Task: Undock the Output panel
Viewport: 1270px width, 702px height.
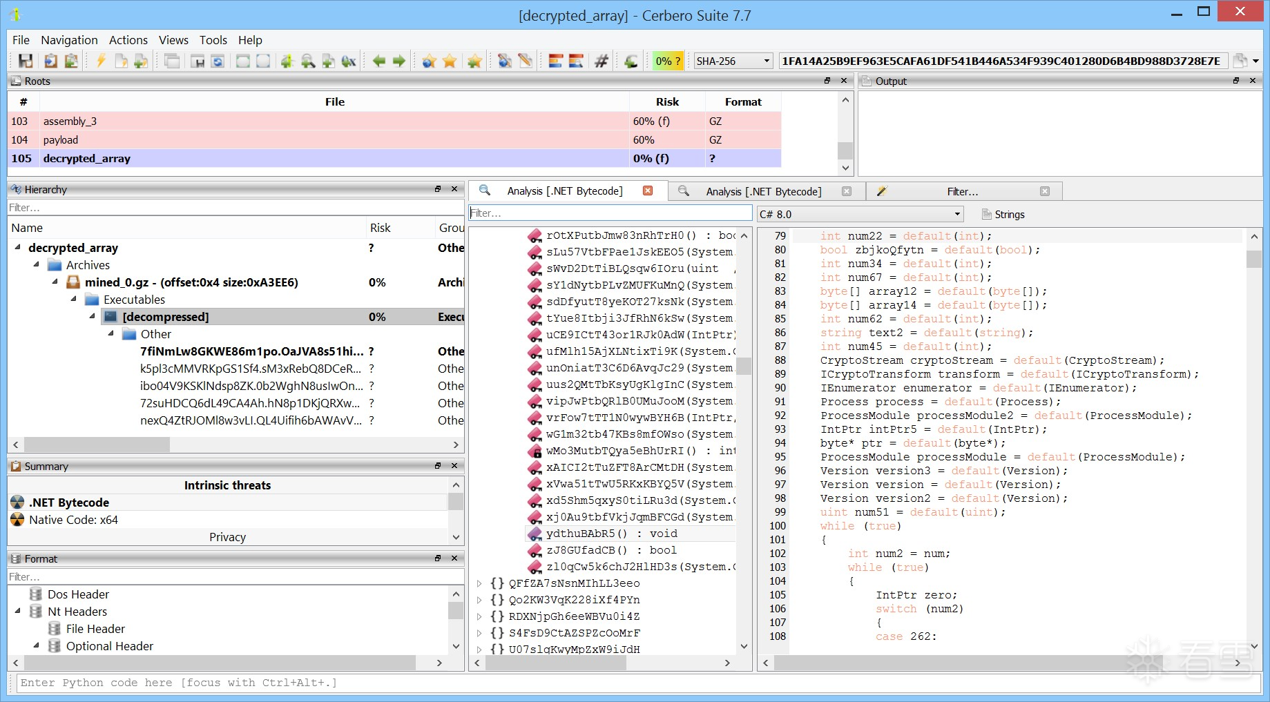Action: 1236,81
